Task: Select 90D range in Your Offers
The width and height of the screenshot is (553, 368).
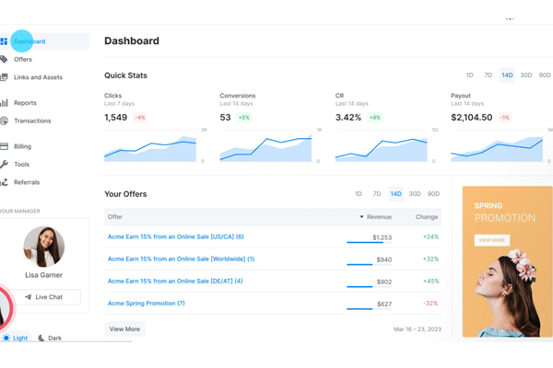Action: 434,194
